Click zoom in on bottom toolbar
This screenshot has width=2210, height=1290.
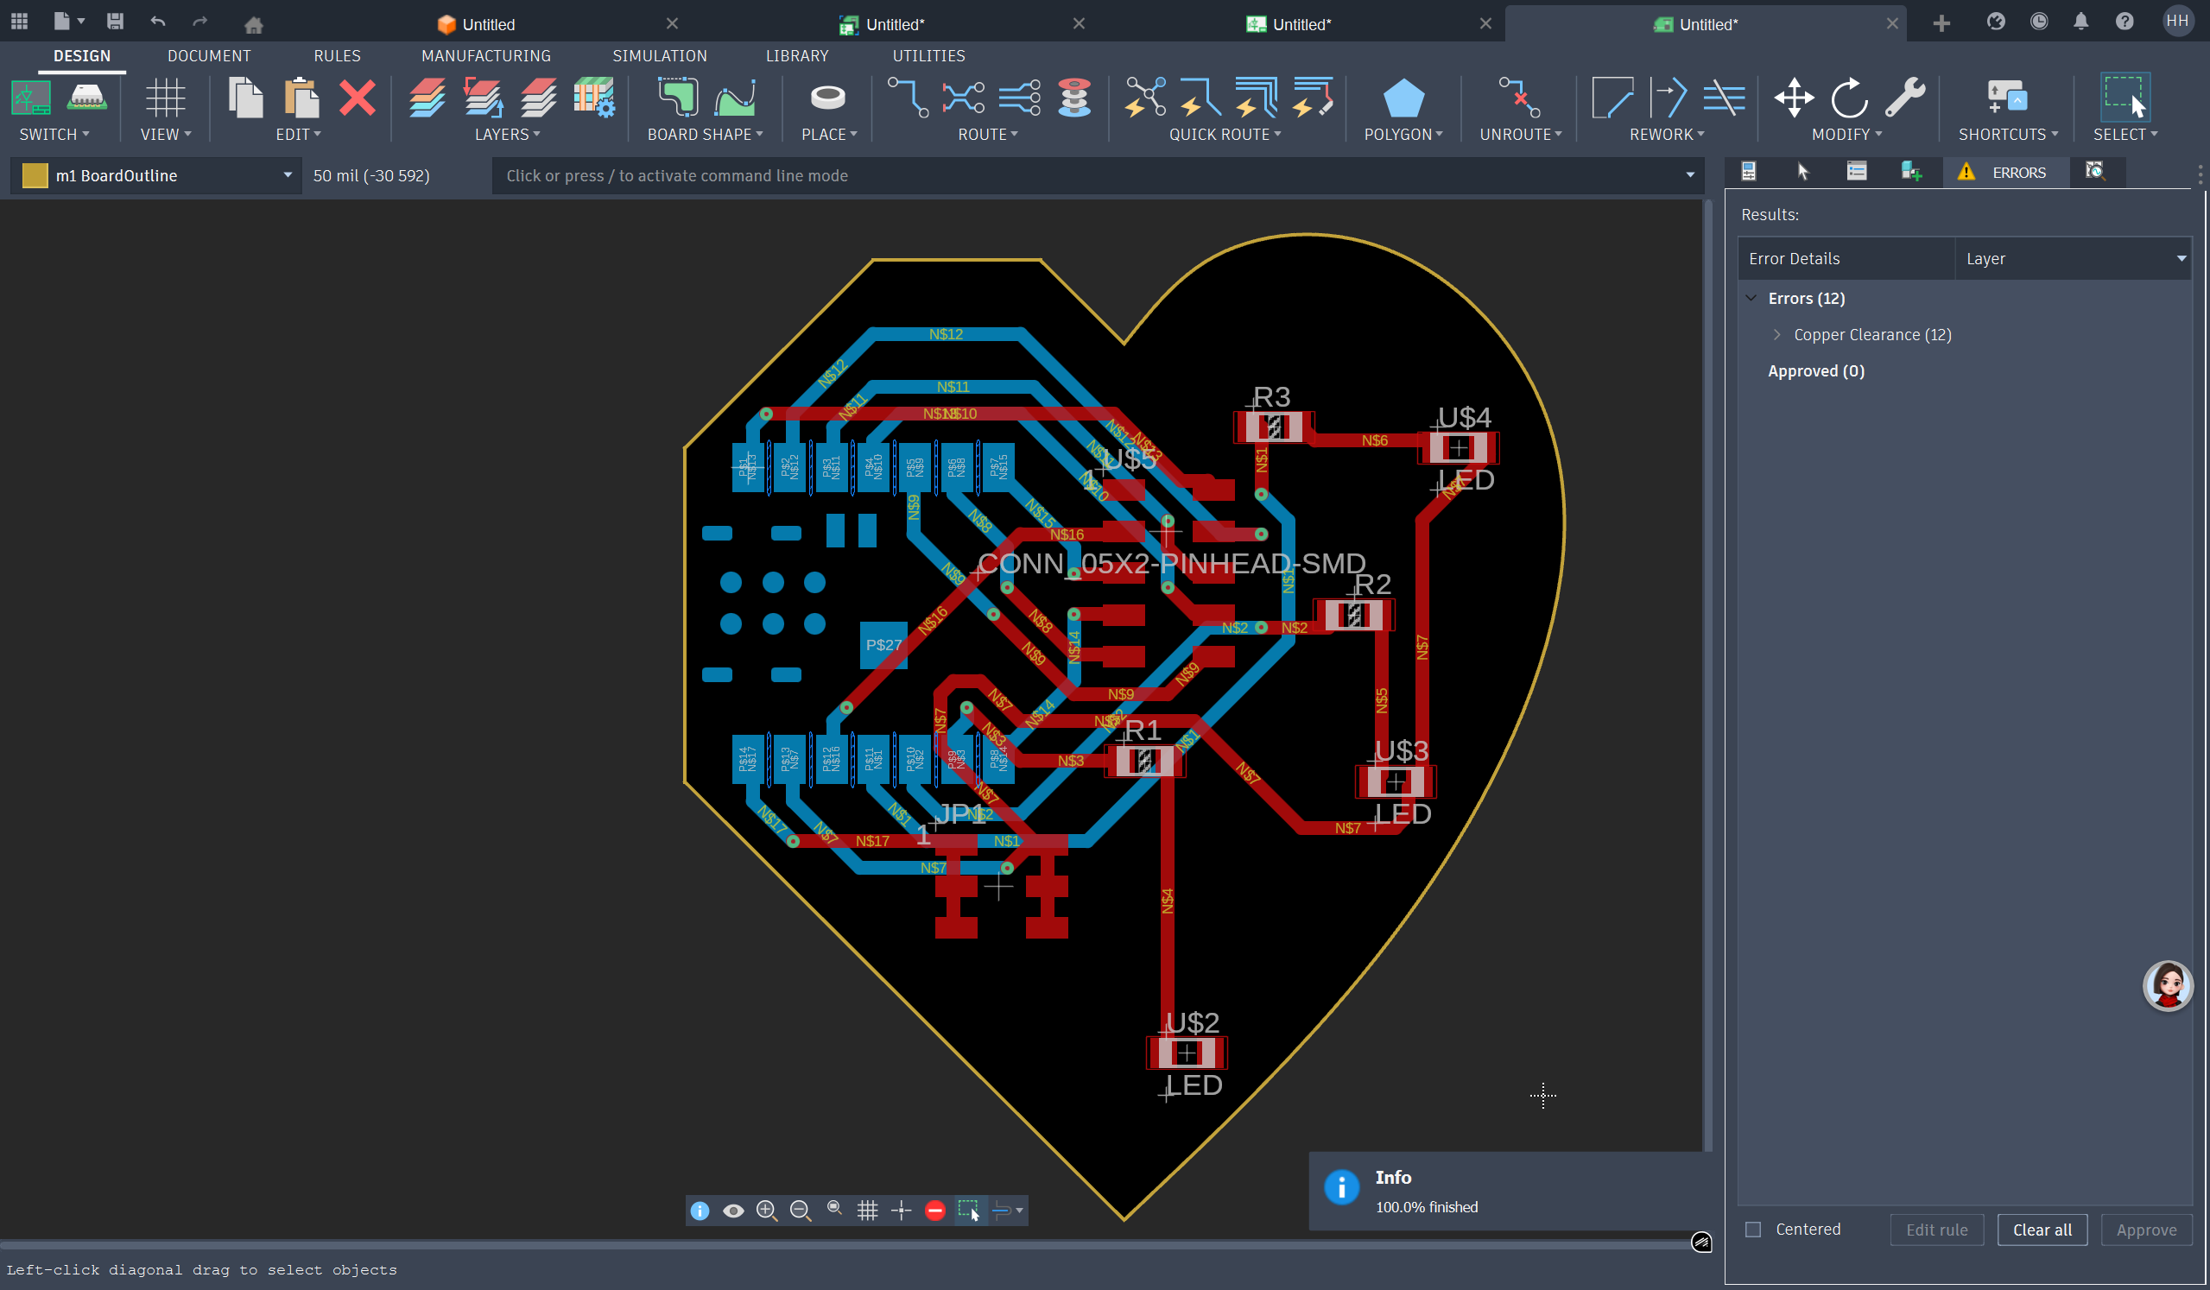pos(767,1211)
